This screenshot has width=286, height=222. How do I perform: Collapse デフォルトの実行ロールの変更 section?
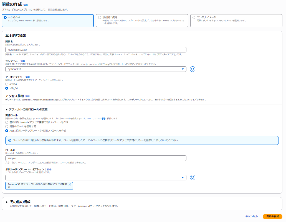7,109
